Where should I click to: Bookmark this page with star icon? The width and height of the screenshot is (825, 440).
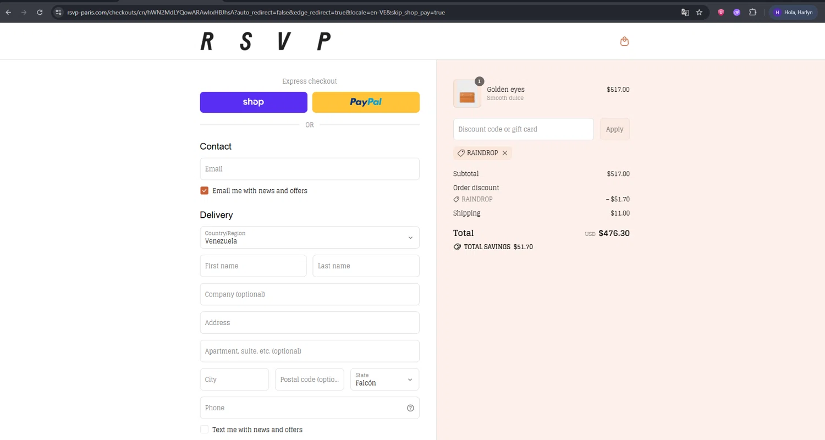[x=700, y=12]
